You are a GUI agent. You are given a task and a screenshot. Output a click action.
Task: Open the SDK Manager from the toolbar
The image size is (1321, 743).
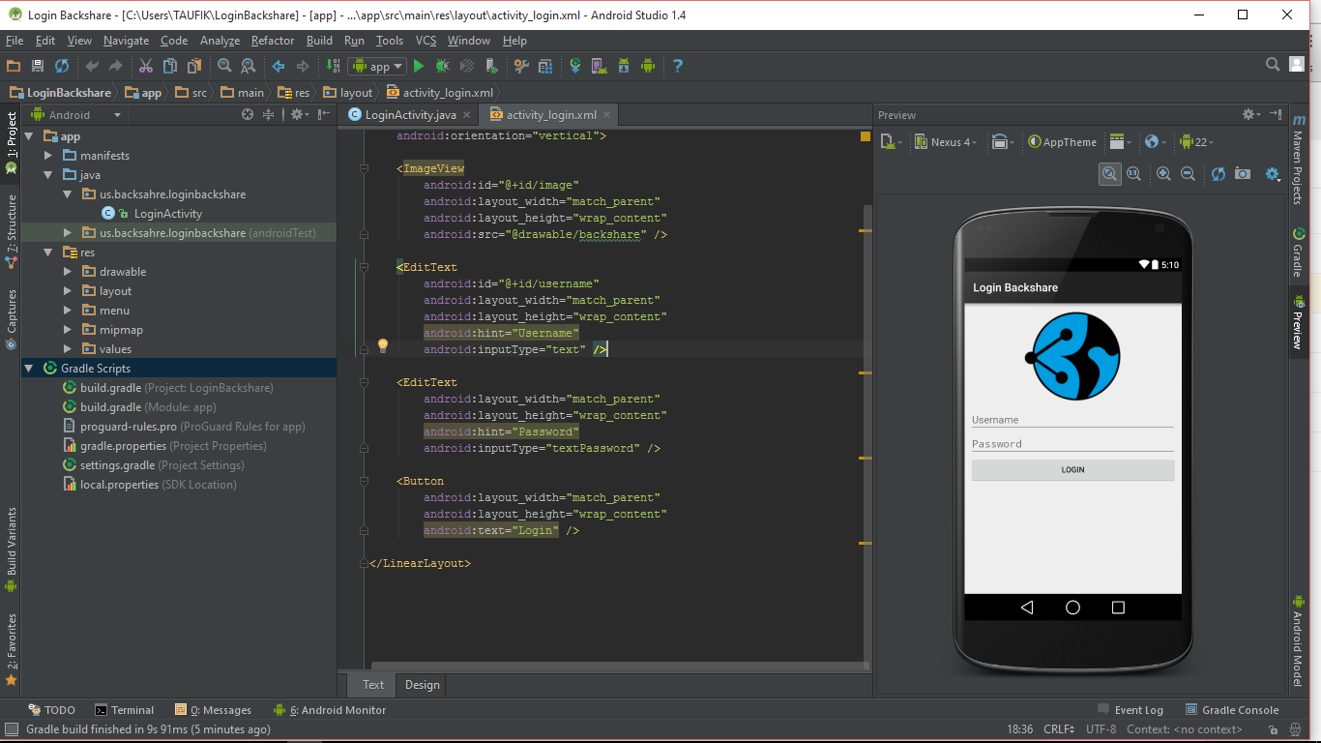click(x=623, y=66)
